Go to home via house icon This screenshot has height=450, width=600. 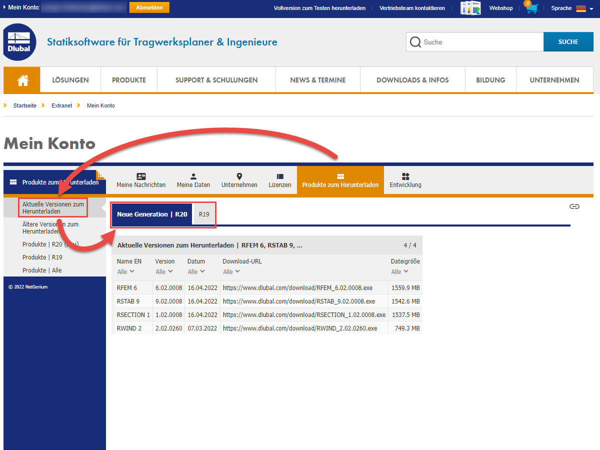22,80
